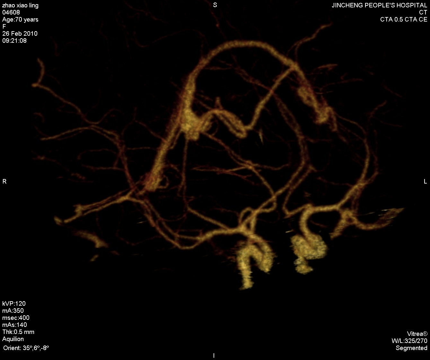Screen dimensions: 430x360
Task: Click the study date '26 Feb 2010'
Action: click(20, 34)
